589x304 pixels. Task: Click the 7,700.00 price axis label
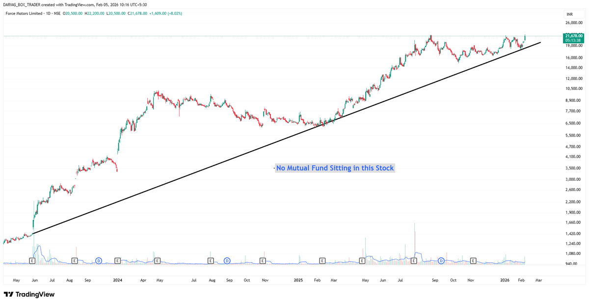(574, 111)
